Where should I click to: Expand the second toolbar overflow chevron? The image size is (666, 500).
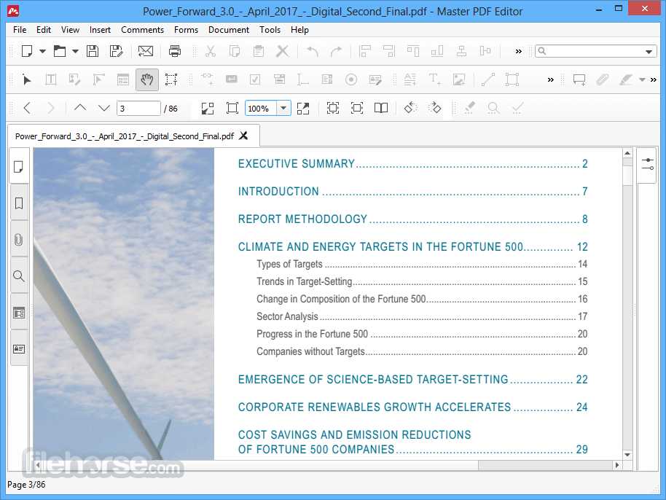550,80
